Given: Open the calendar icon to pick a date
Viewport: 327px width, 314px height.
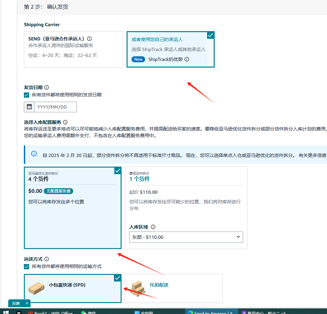Looking at the screenshot, I should click(29, 107).
